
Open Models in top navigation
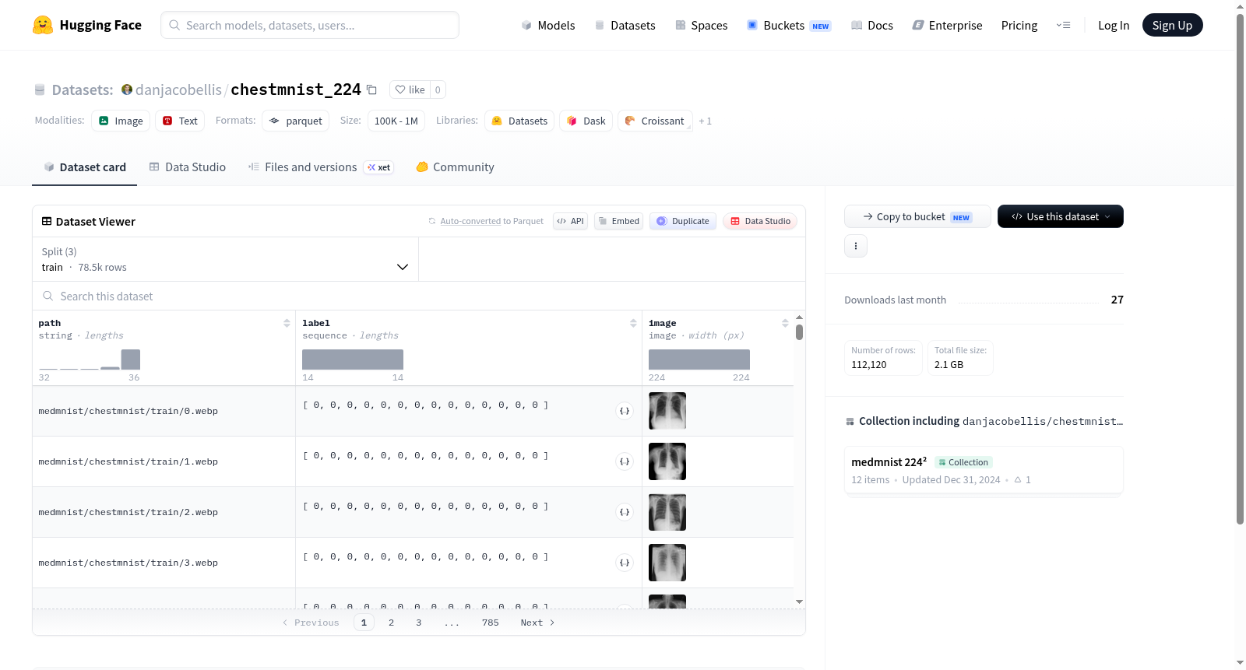click(548, 25)
